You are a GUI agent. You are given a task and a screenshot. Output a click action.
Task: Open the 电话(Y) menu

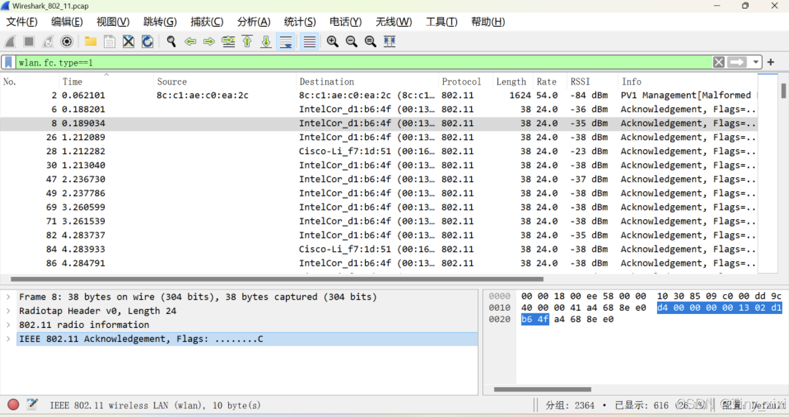346,22
